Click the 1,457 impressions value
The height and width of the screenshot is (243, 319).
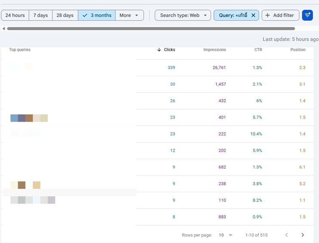[221, 84]
